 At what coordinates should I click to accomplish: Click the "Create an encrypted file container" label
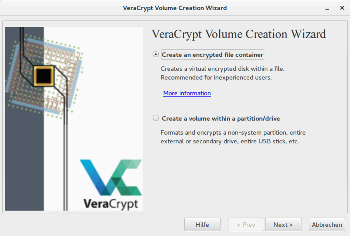tap(212, 55)
